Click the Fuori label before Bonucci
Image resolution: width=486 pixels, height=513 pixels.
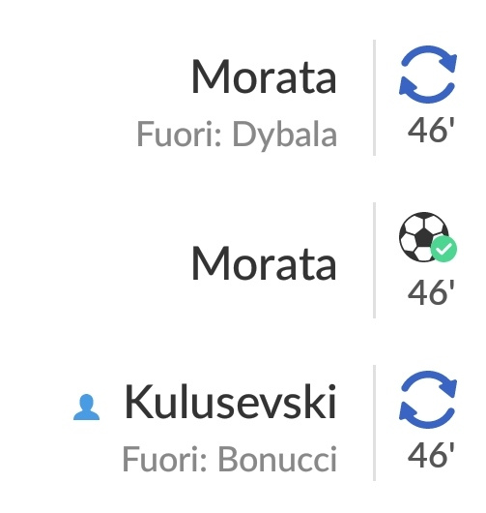[x=165, y=458]
